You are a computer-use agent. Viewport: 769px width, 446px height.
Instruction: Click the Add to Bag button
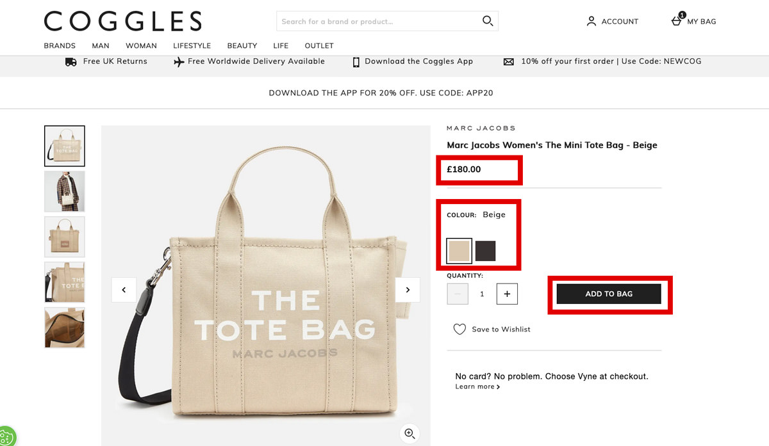coord(609,294)
